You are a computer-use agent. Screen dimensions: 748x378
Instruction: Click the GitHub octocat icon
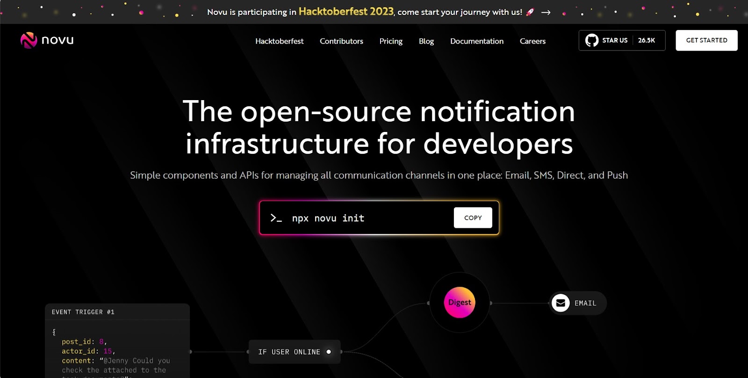pyautogui.click(x=592, y=40)
